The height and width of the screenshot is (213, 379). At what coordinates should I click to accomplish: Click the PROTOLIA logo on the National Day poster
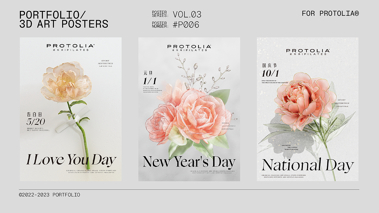[308, 52]
